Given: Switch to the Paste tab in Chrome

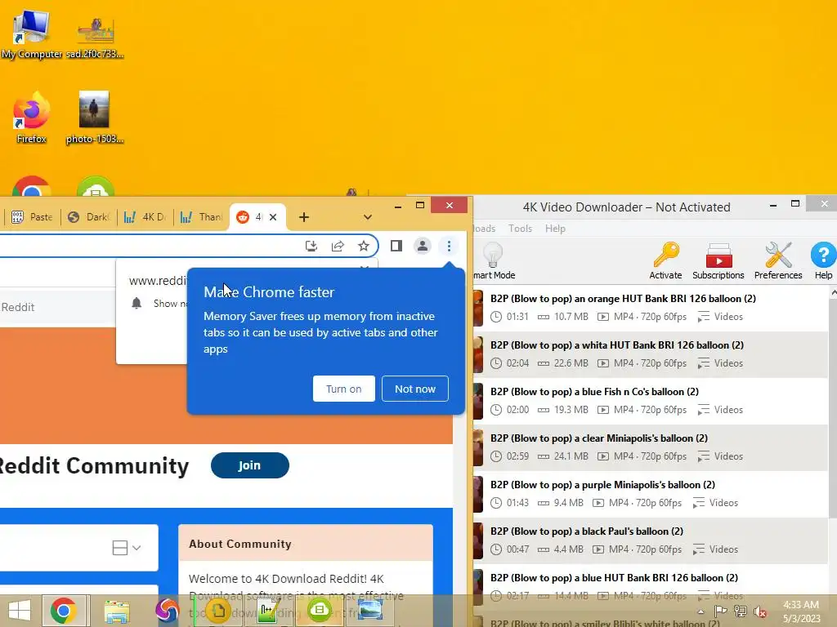Looking at the screenshot, I should click(32, 217).
